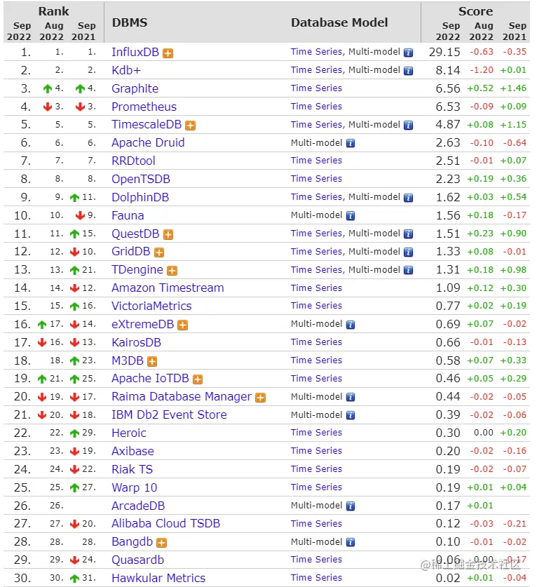Viewport: 537px width, 587px height.
Task: Click Time Series model link in InfluxDB row
Action: tap(316, 52)
